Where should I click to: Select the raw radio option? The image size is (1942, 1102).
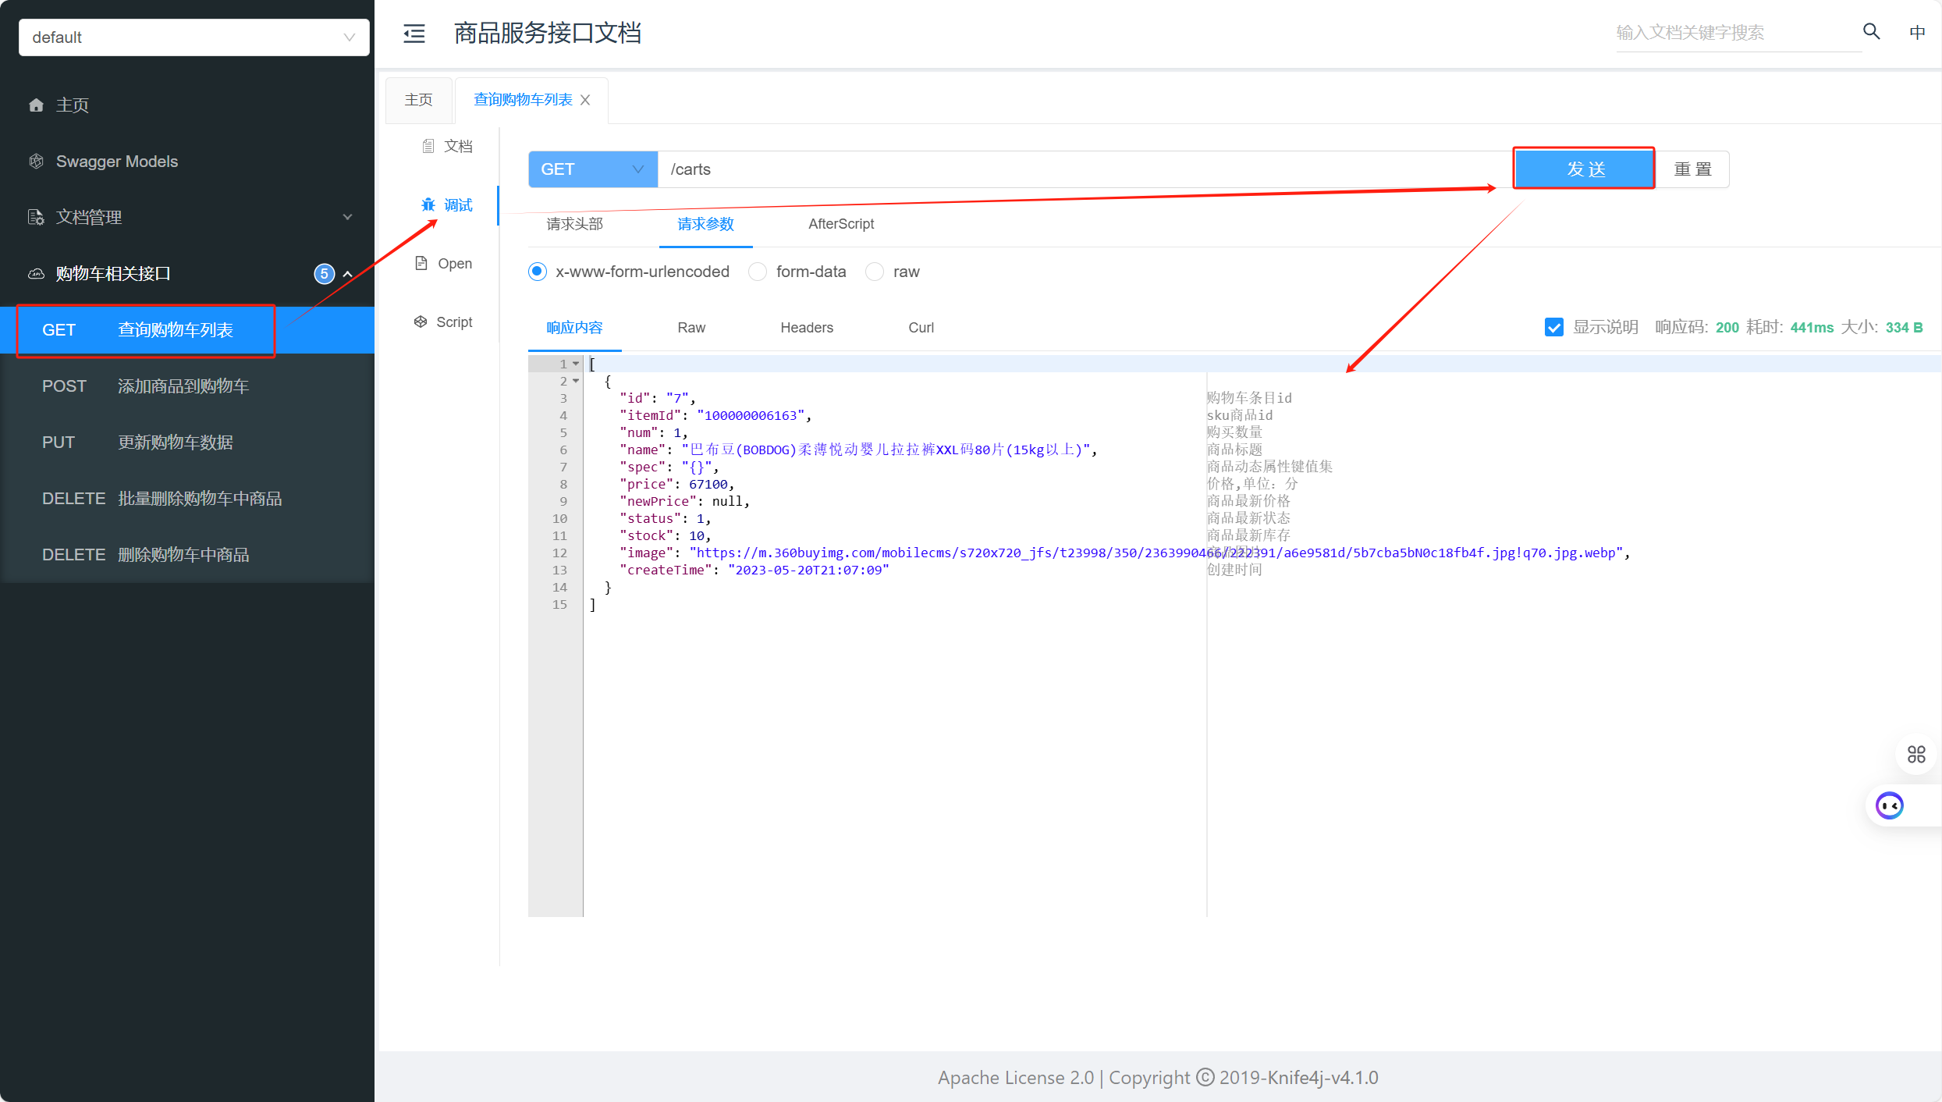(x=875, y=272)
